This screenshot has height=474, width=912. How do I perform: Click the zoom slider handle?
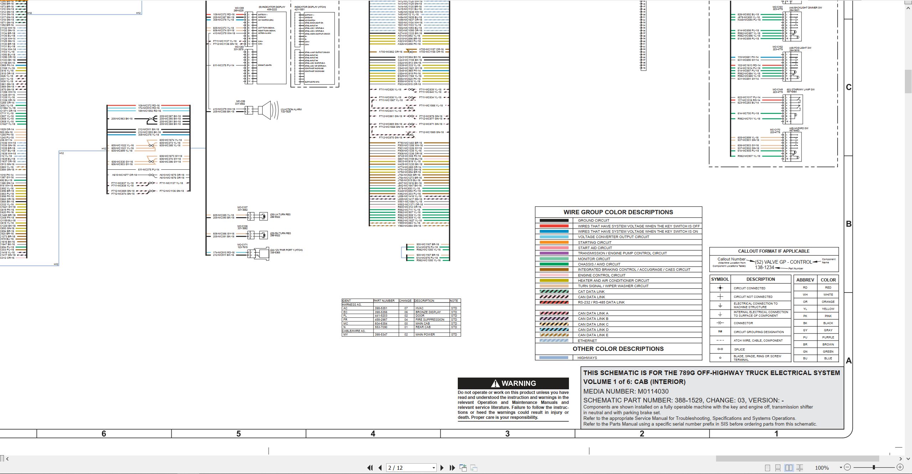pos(874,467)
